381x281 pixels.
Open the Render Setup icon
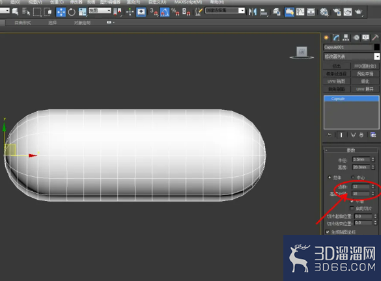pos(337,12)
